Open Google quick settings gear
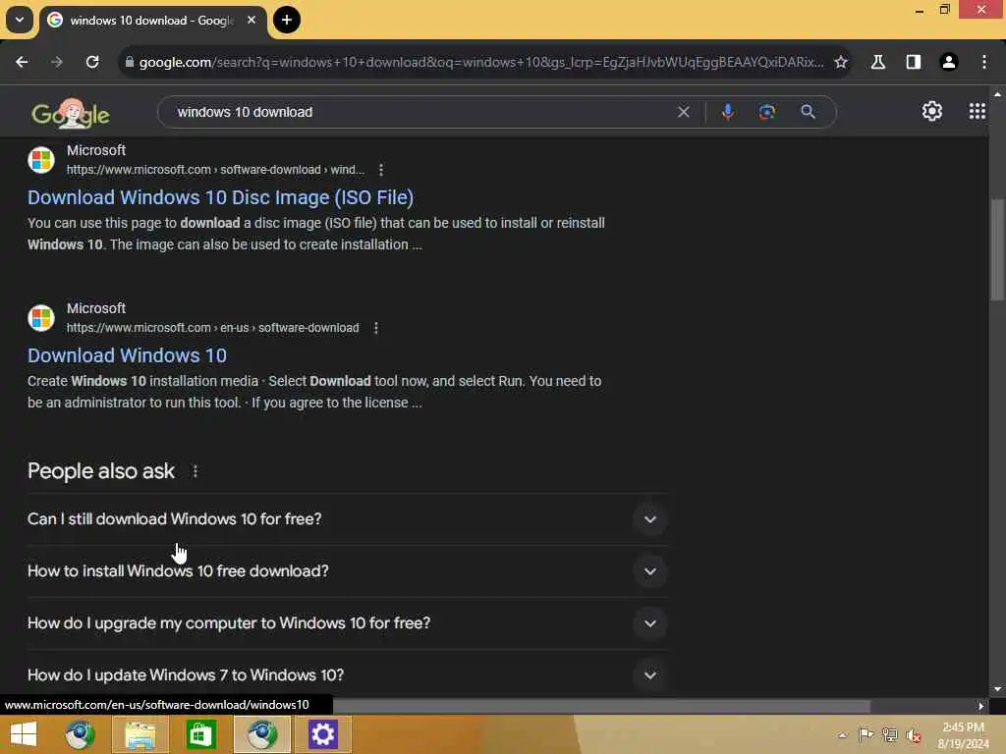This screenshot has height=754, width=1006. (931, 112)
